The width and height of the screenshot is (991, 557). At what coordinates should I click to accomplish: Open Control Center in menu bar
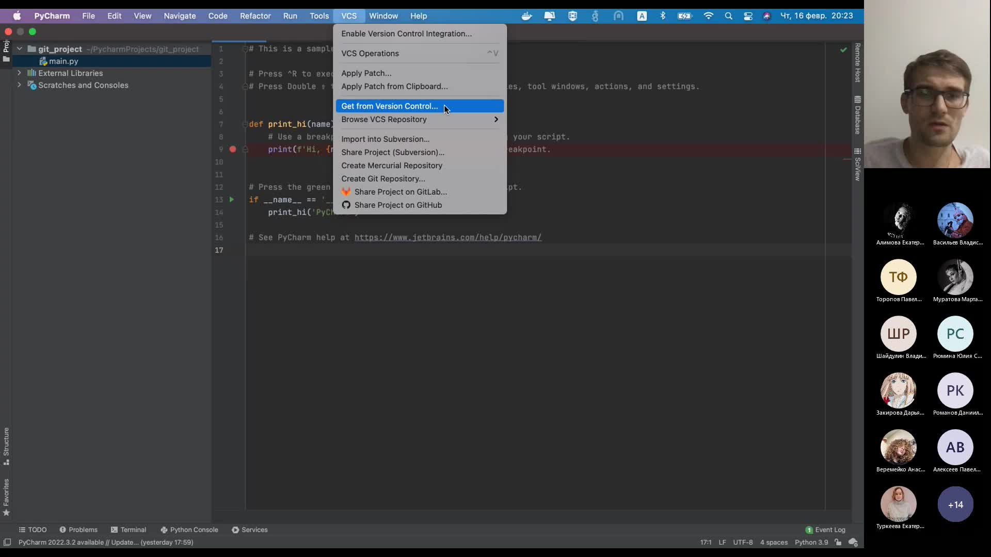(x=748, y=16)
